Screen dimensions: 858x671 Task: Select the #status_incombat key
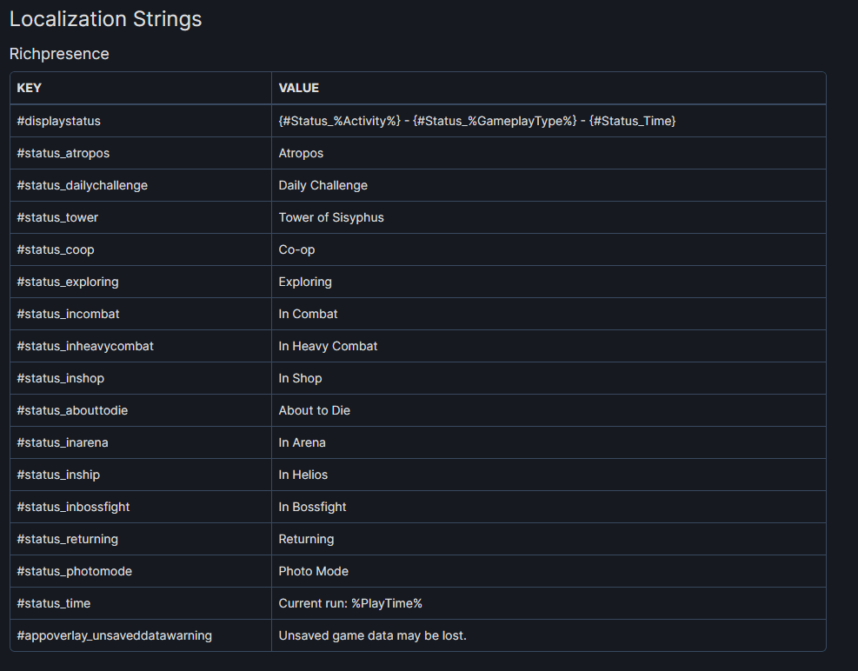tap(68, 314)
